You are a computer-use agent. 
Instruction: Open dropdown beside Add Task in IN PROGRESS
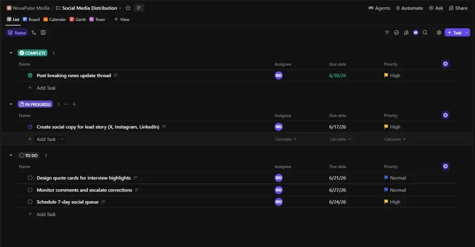[62, 139]
